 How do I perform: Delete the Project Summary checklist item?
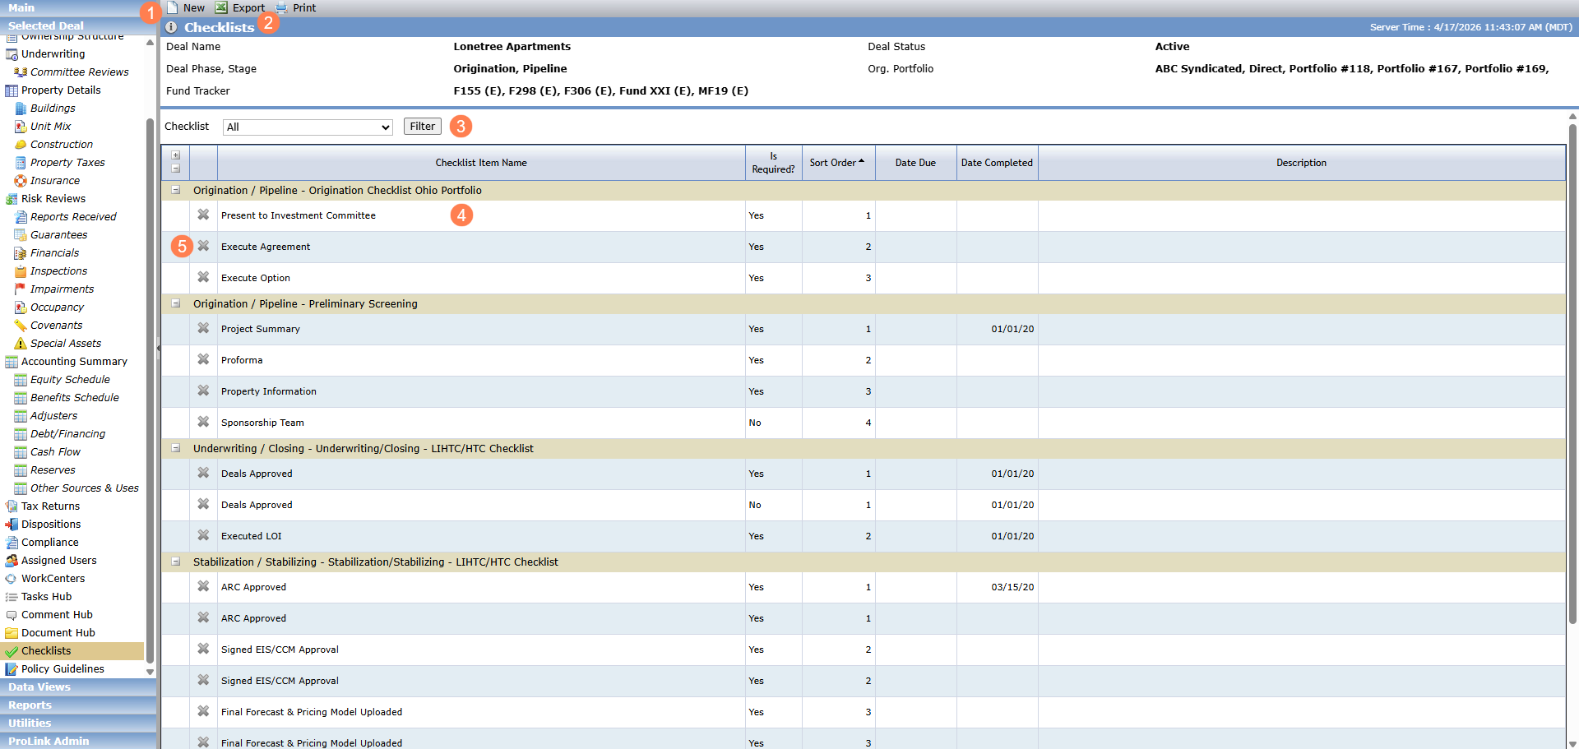point(203,328)
